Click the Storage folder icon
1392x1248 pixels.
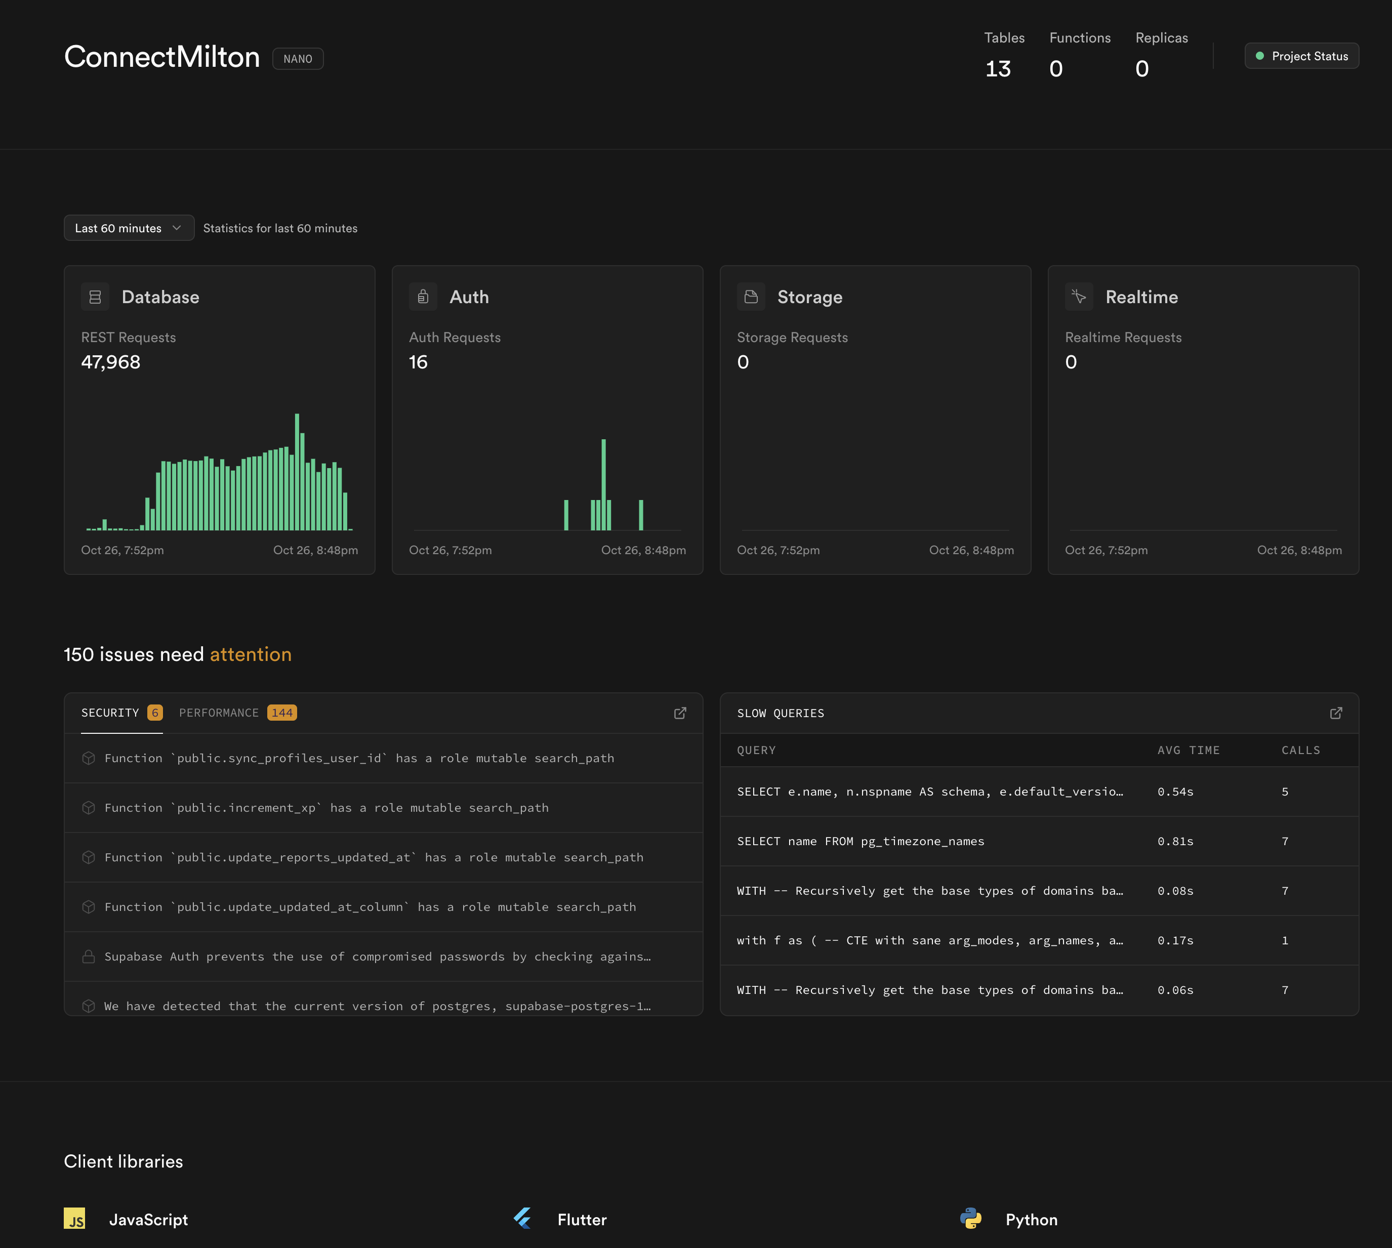[751, 297]
